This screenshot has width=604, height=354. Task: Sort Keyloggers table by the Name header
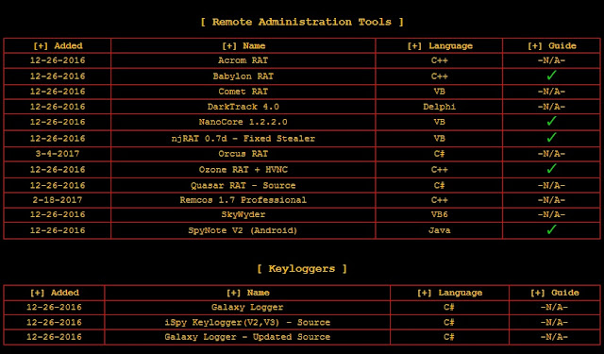247,293
